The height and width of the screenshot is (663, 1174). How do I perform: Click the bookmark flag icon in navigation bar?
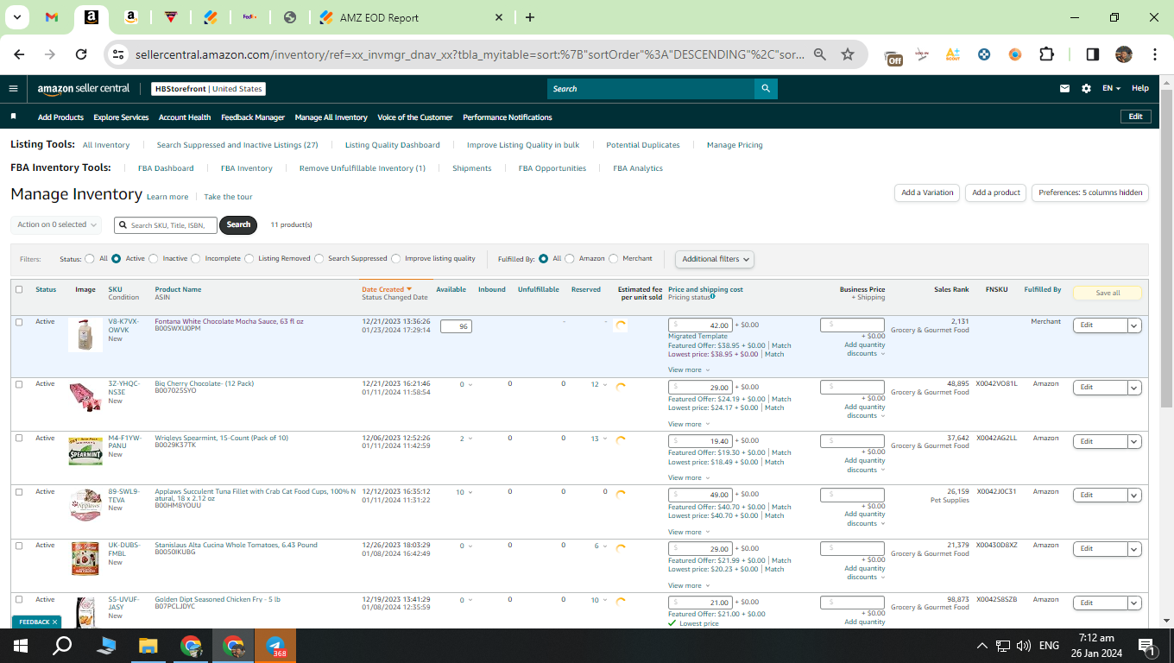tap(13, 117)
